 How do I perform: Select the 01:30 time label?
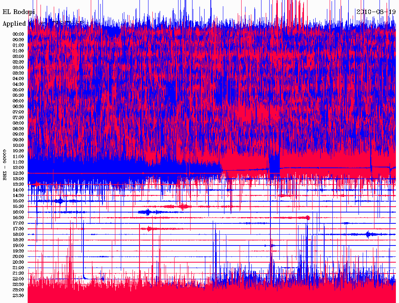coord(18,51)
